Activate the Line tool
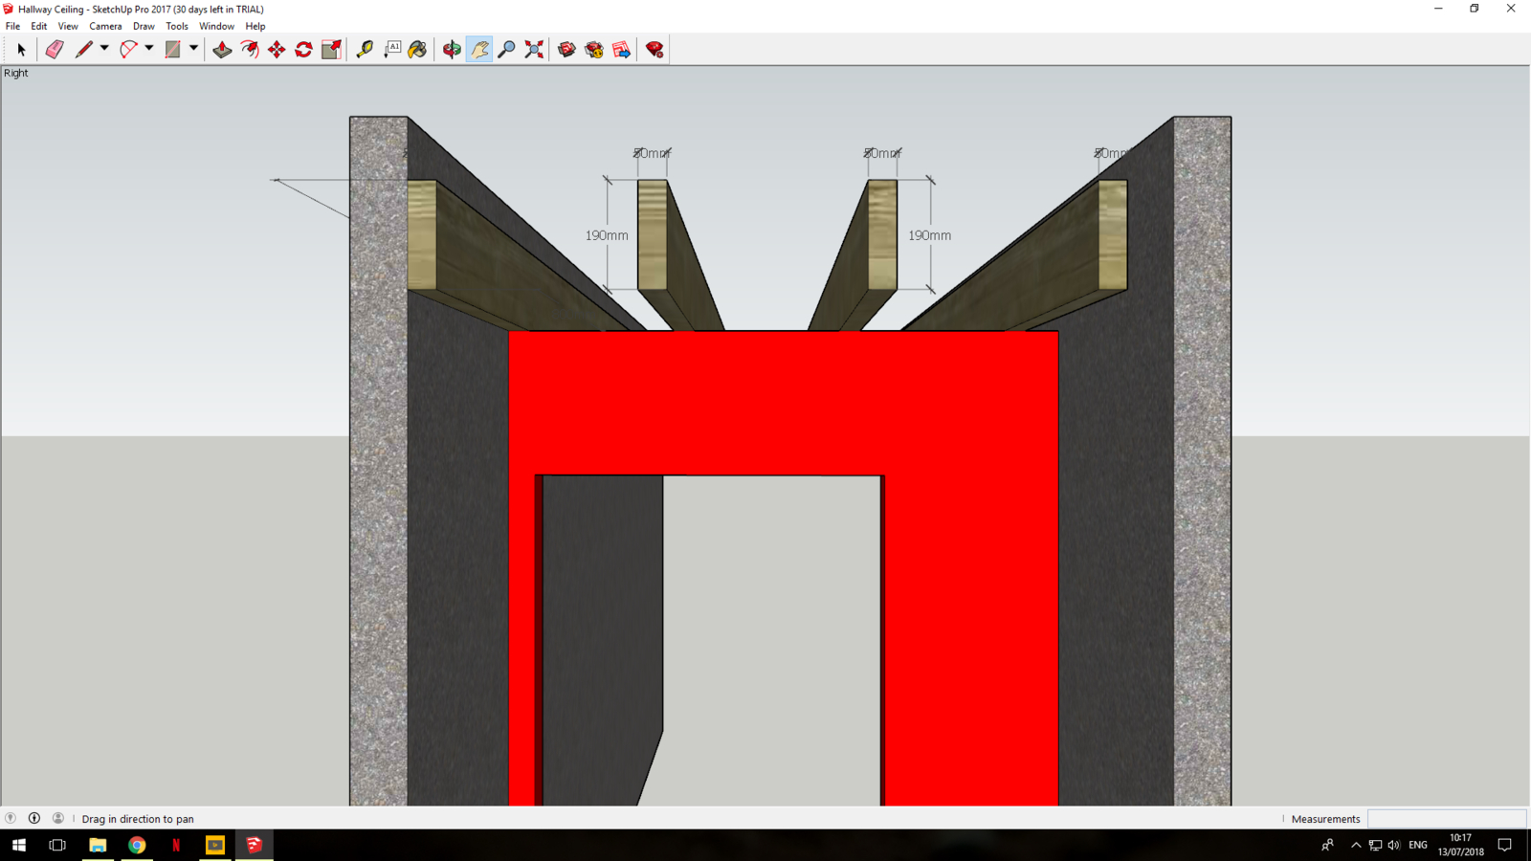This screenshot has width=1531, height=861. (85, 49)
